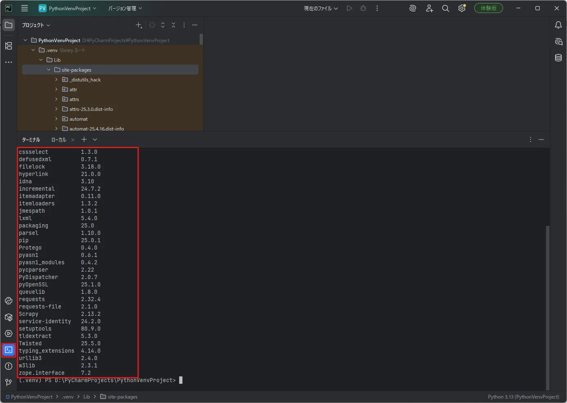
Task: Click the project tree scrollbar
Action: (201, 39)
